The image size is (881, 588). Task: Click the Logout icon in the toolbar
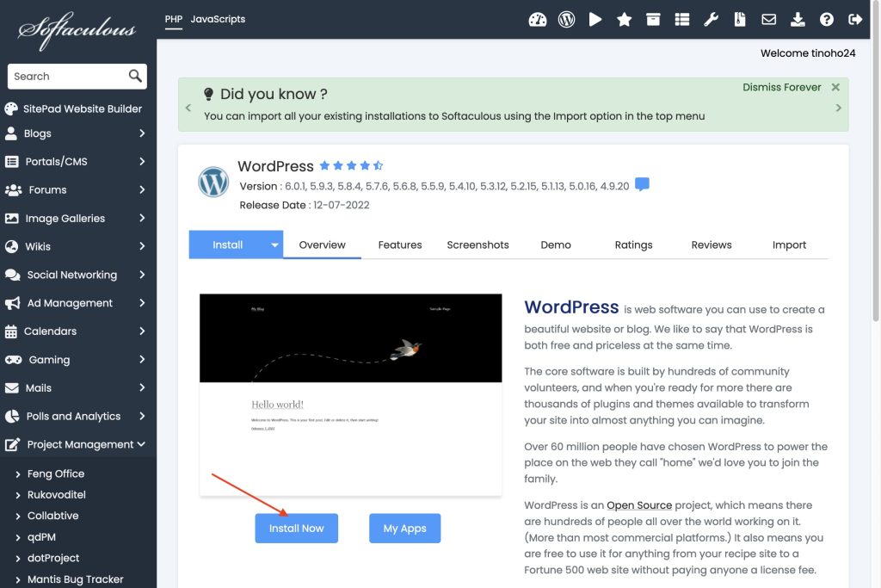click(855, 20)
